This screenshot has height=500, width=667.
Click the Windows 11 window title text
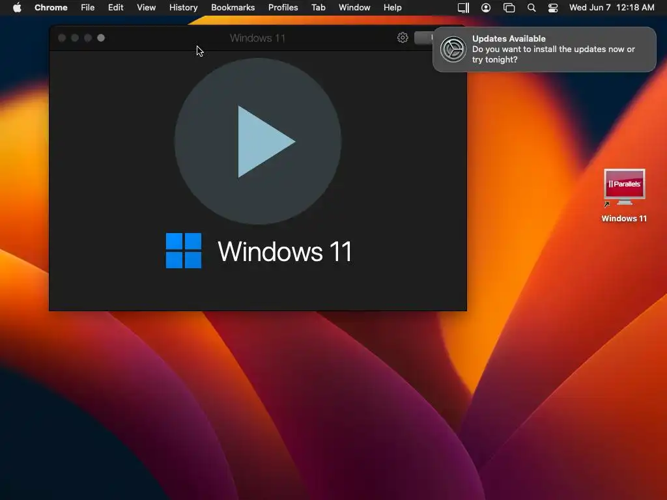257,38
